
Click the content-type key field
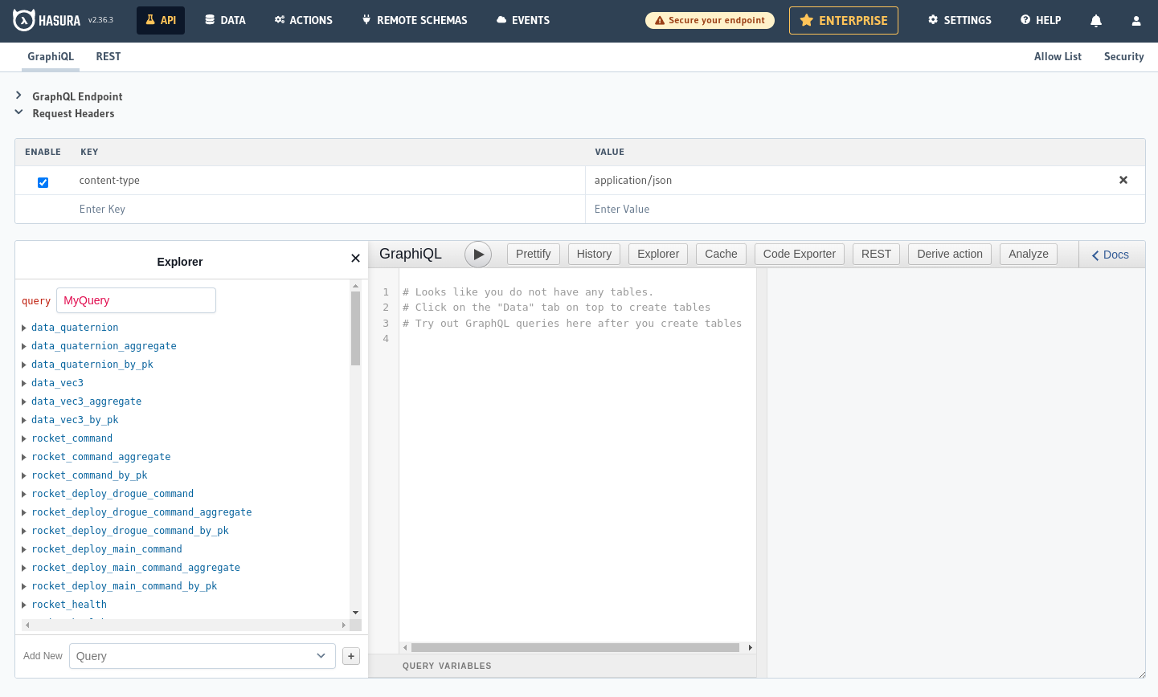pyautogui.click(x=328, y=180)
